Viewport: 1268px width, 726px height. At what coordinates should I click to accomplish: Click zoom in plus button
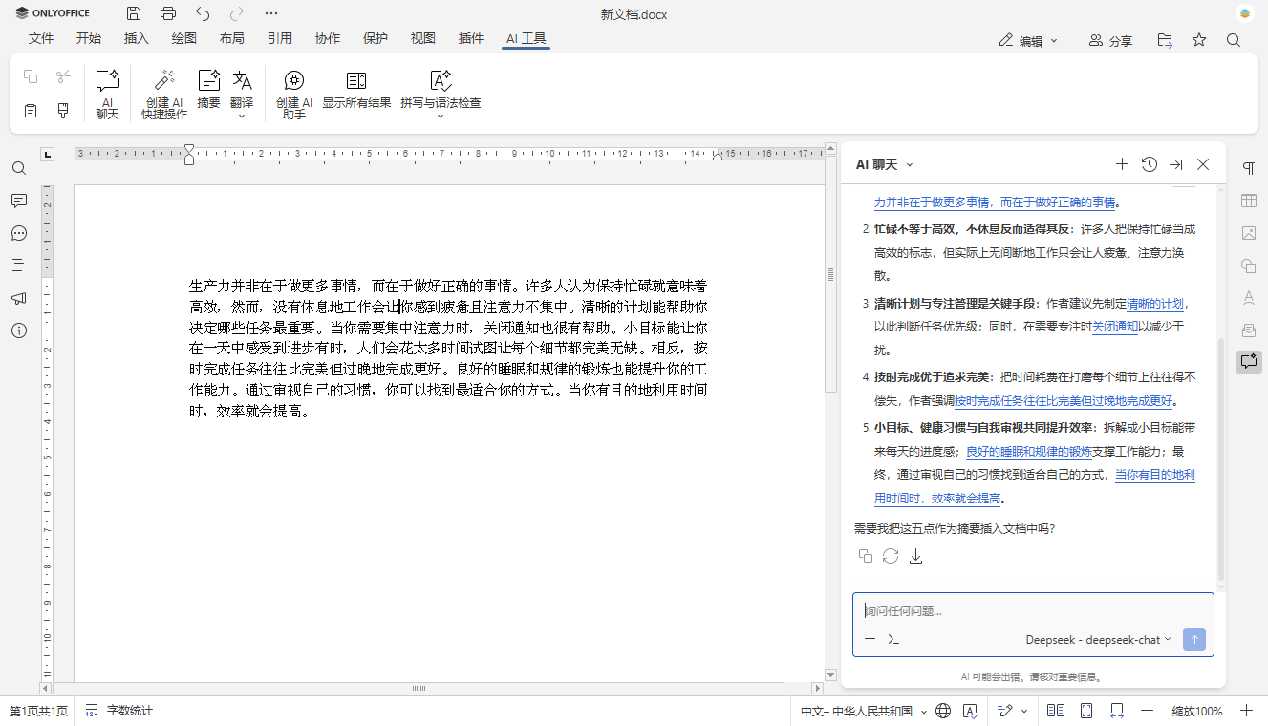1246,711
